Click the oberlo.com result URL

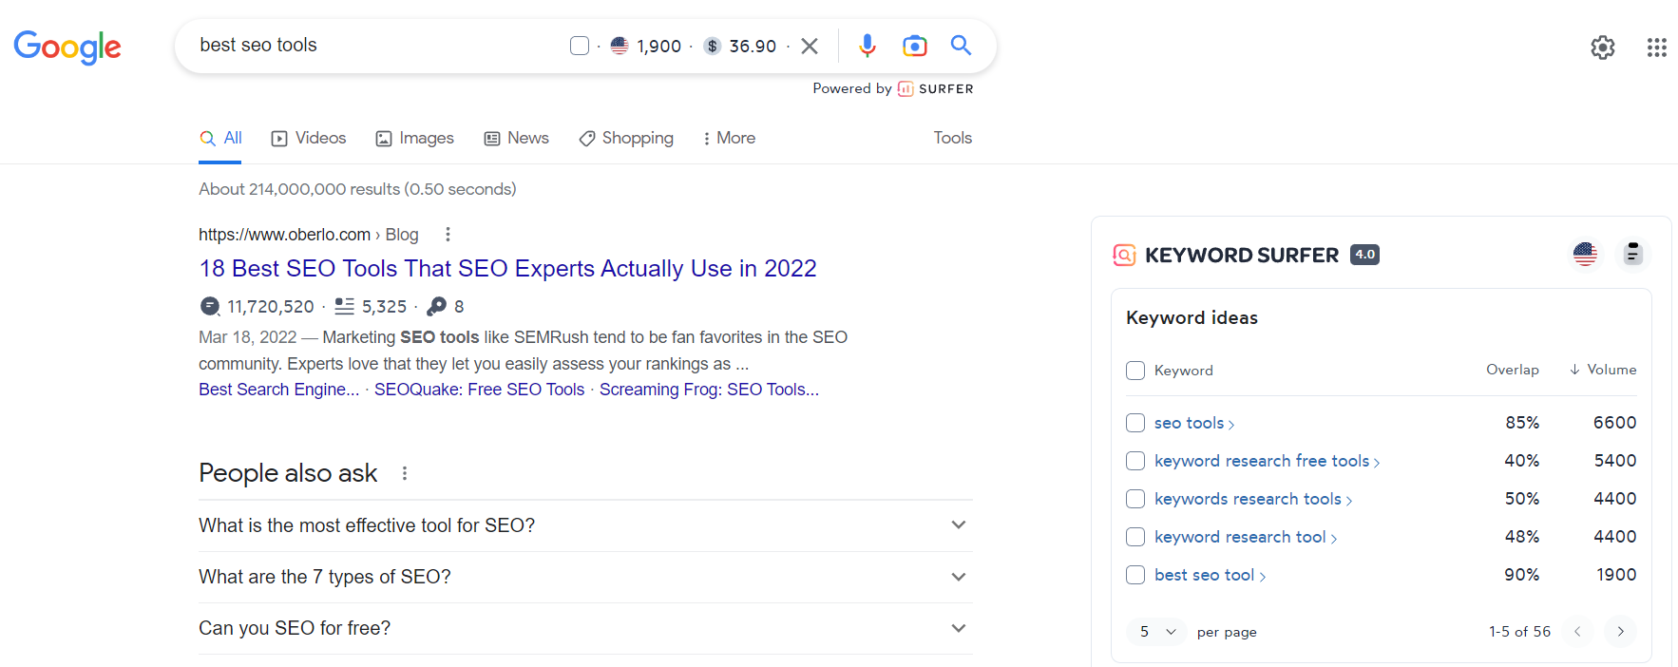[308, 235]
